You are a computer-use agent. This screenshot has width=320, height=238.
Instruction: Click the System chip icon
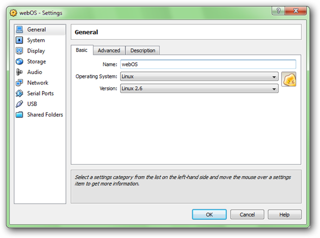(19, 40)
